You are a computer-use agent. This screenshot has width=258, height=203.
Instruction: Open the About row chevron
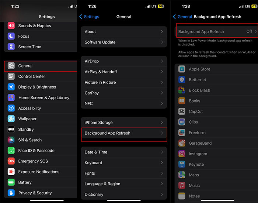click(162, 31)
